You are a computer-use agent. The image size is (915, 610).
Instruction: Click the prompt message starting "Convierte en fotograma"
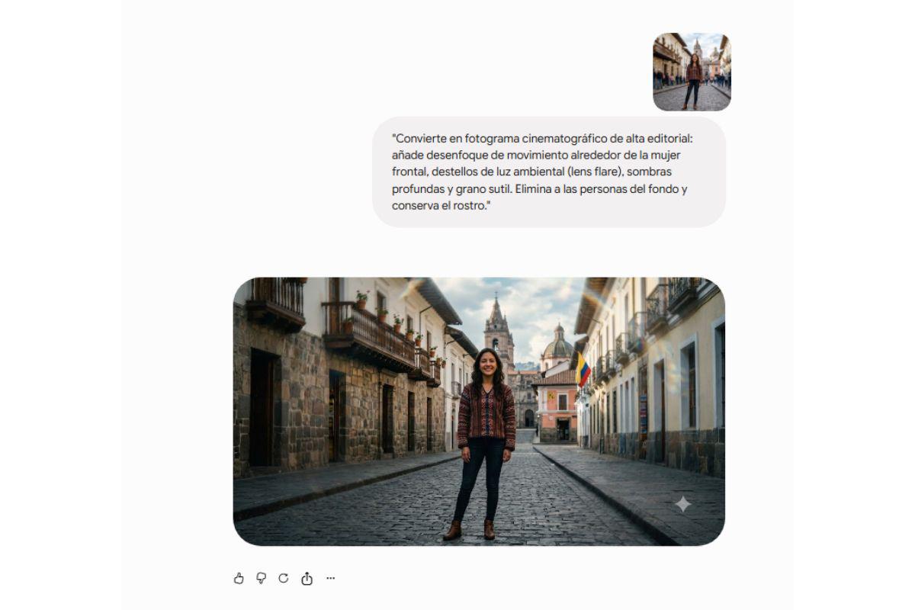(x=549, y=172)
